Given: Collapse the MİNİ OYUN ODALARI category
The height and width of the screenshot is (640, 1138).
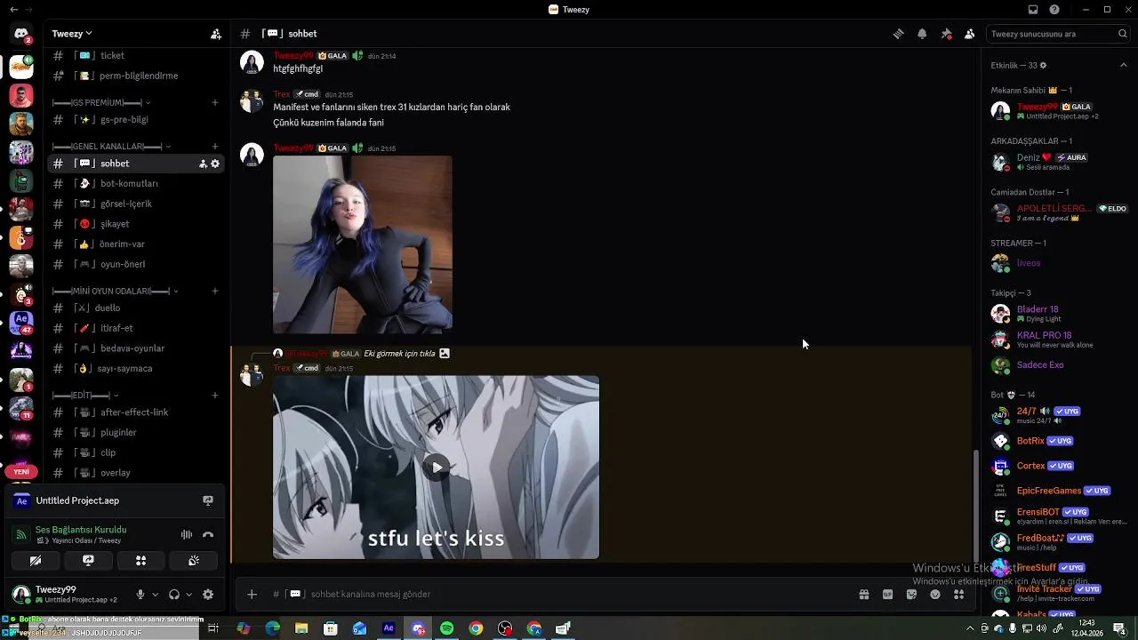Looking at the screenshot, I should tap(116, 292).
